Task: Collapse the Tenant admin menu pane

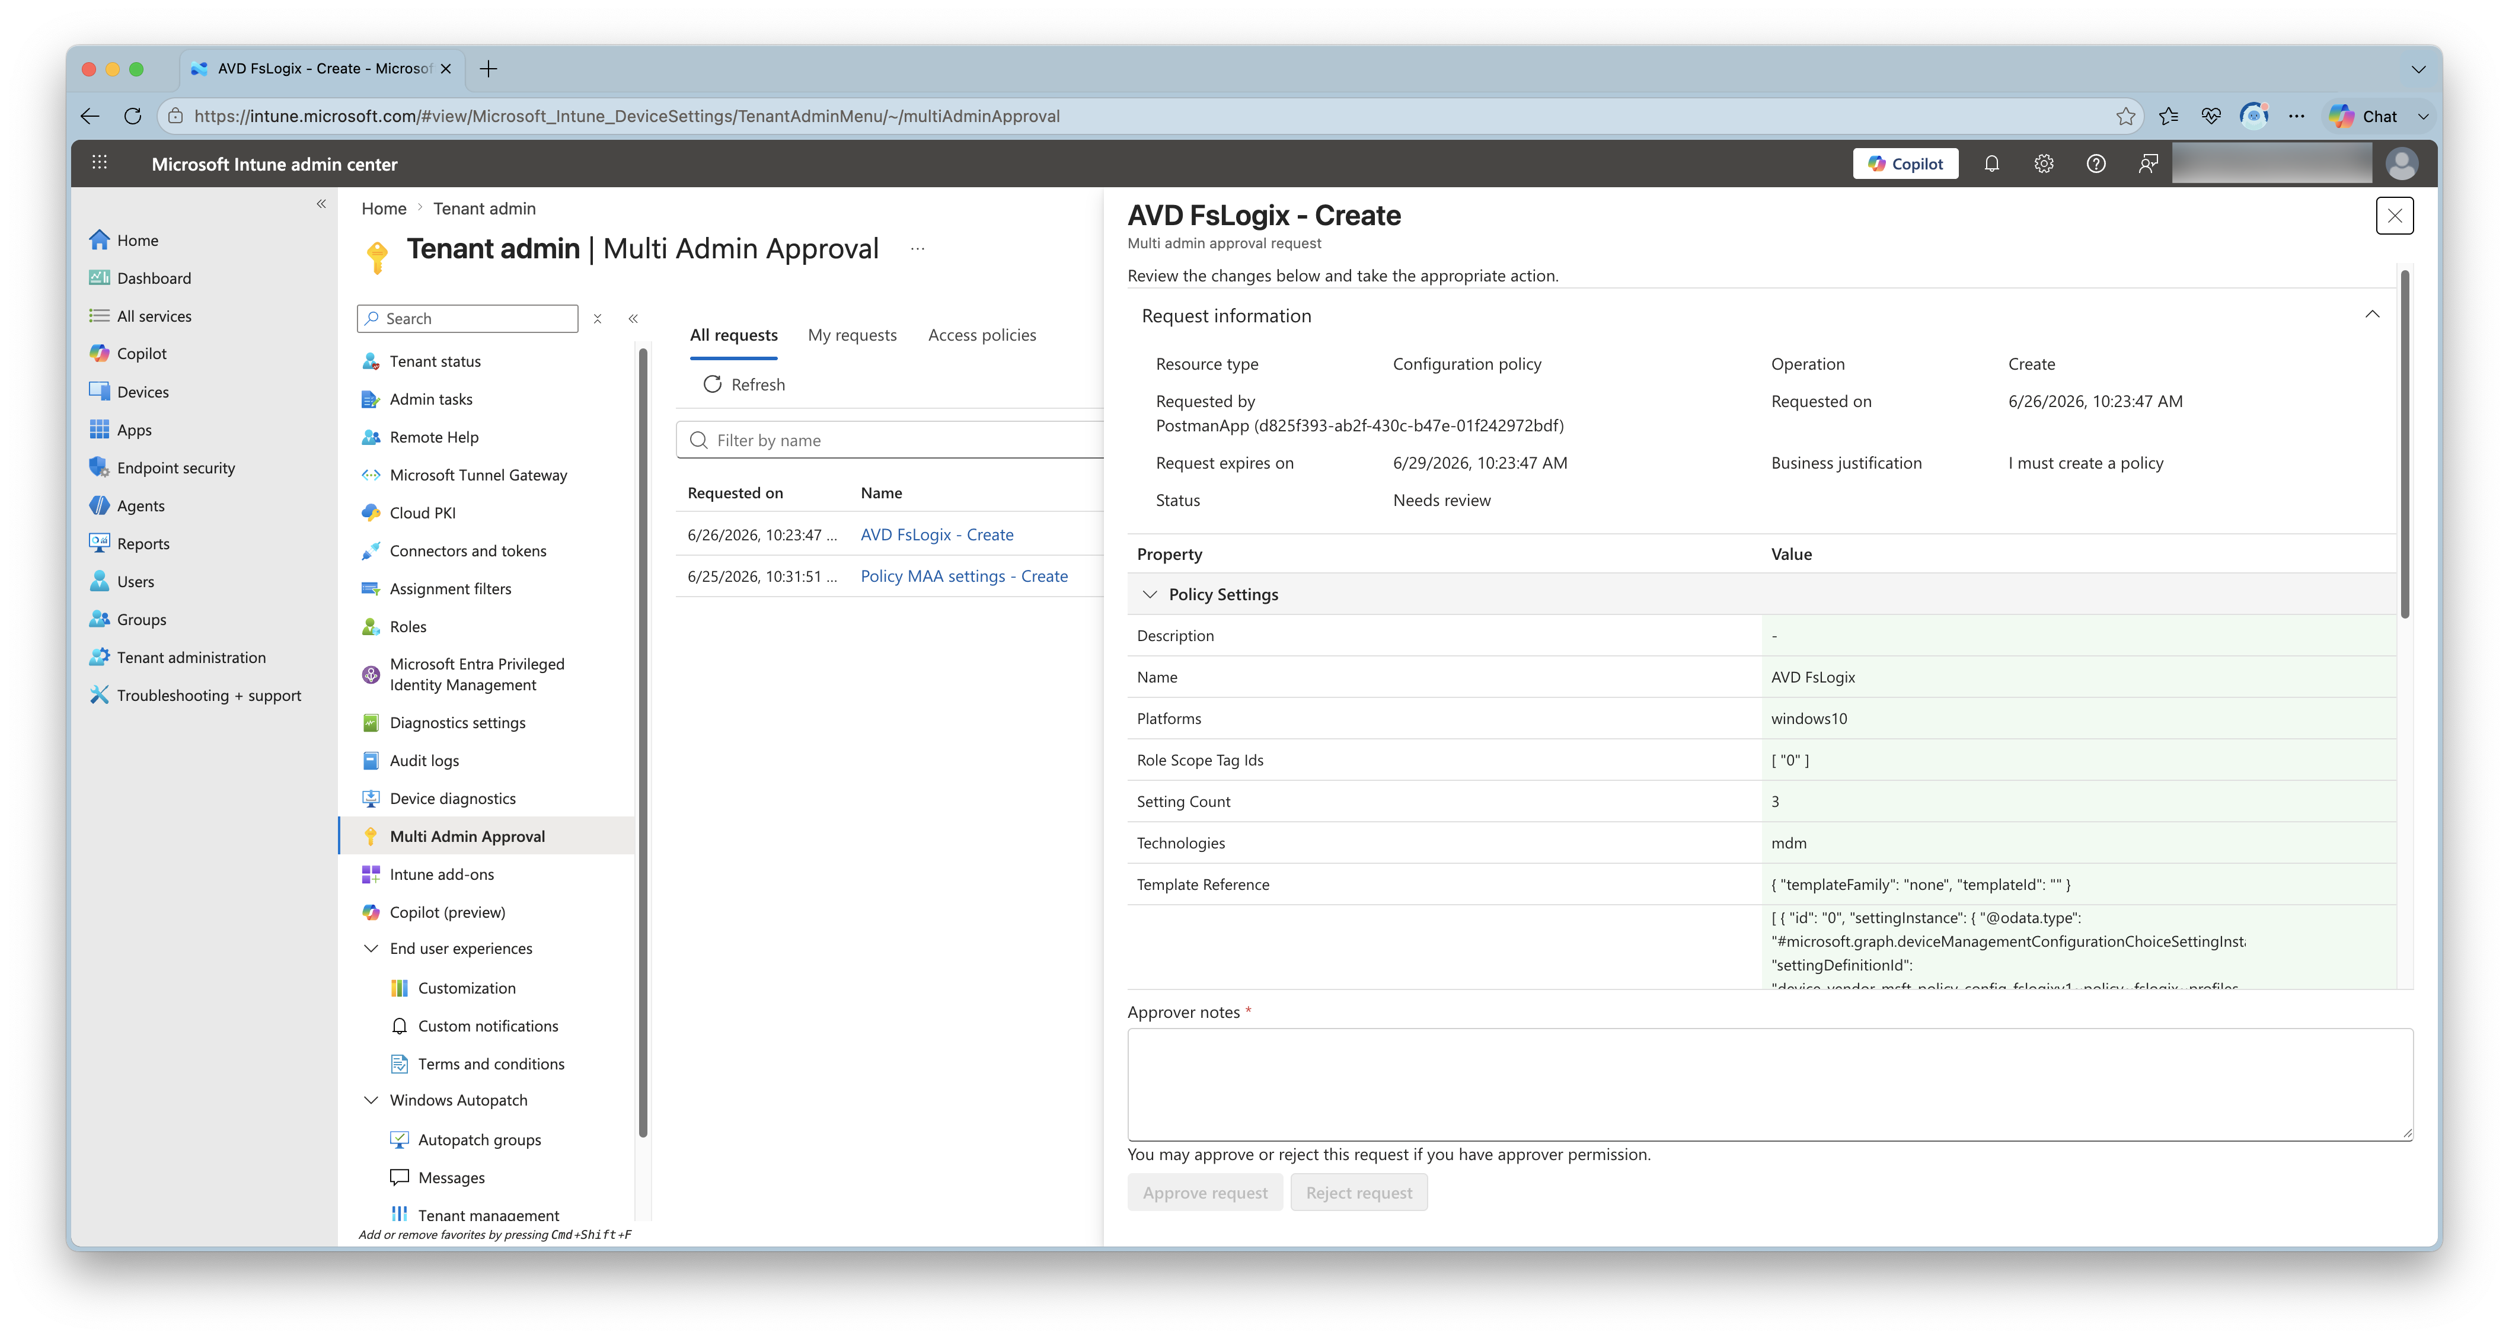Action: coord(633,318)
